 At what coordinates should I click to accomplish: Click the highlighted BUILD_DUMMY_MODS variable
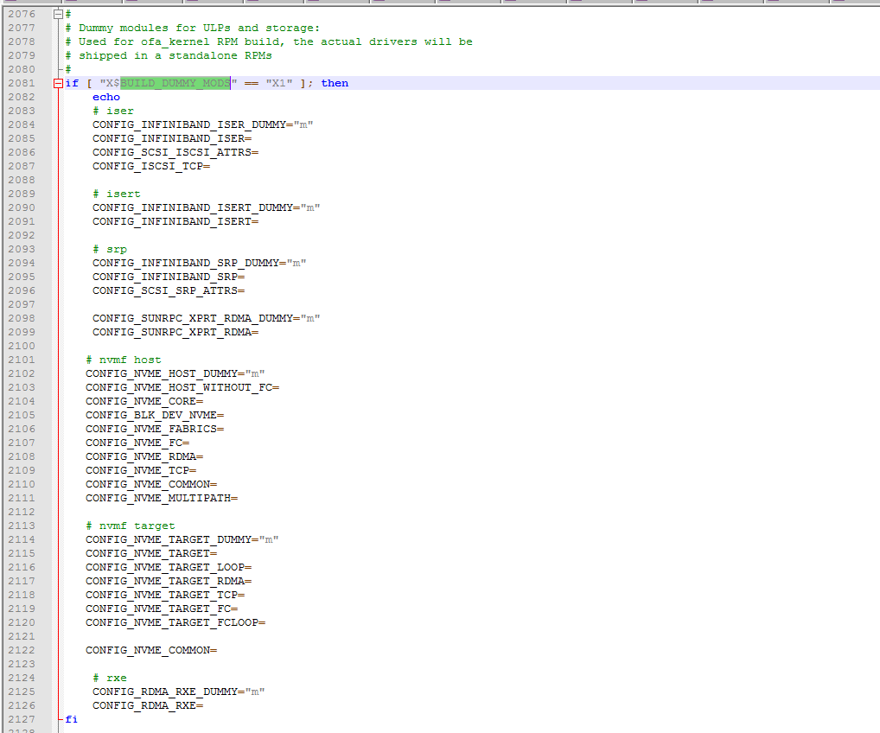[175, 83]
